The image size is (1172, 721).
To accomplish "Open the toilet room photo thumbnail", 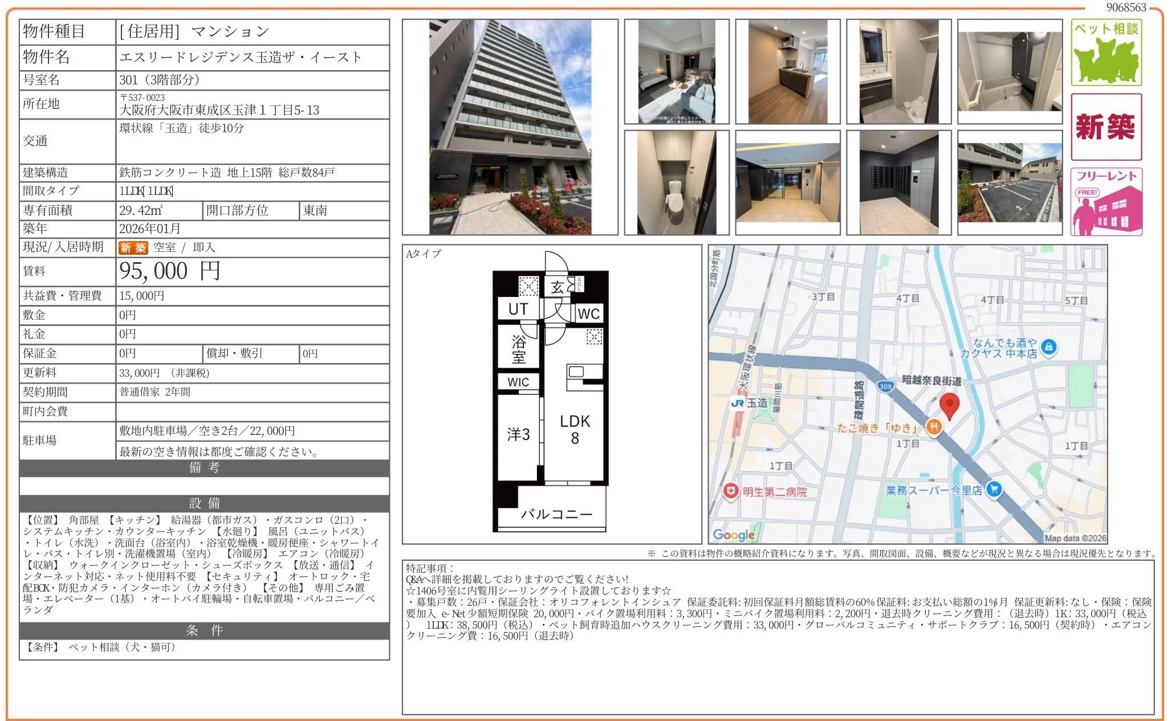I will [x=676, y=182].
